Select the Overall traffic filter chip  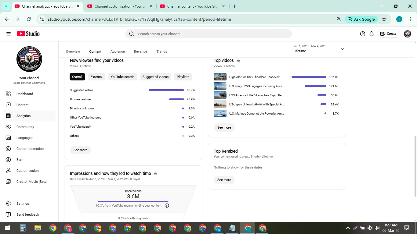(x=77, y=77)
